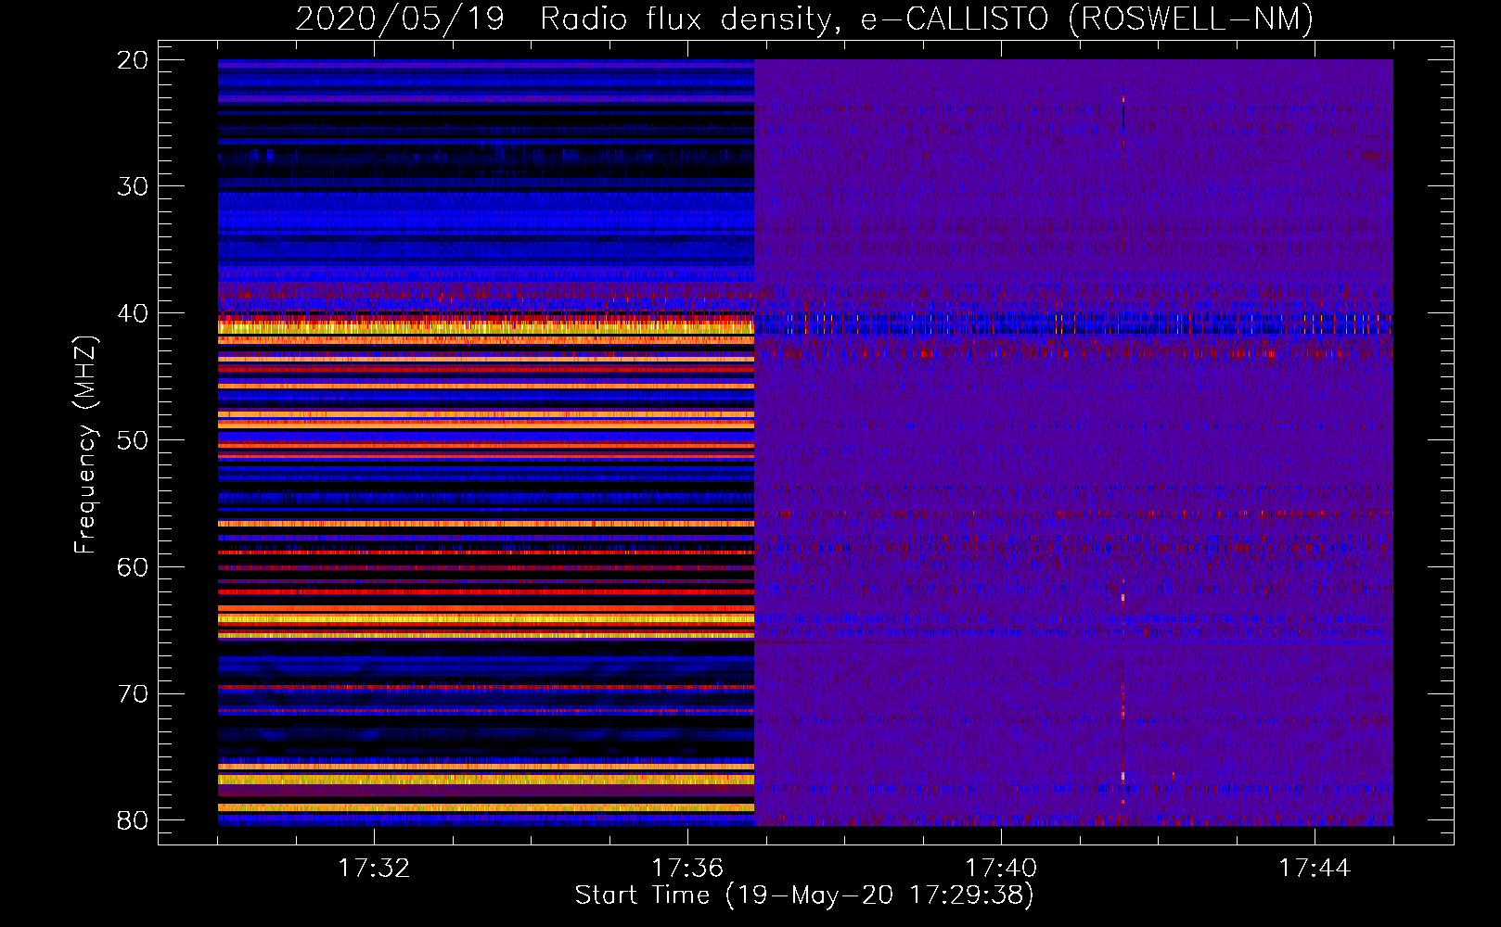Image resolution: width=1501 pixels, height=927 pixels.
Task: Click the 60 frequency tick label
Action: click(x=133, y=567)
